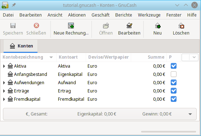Click the Bearbeiten account toolbar icon

129,26
